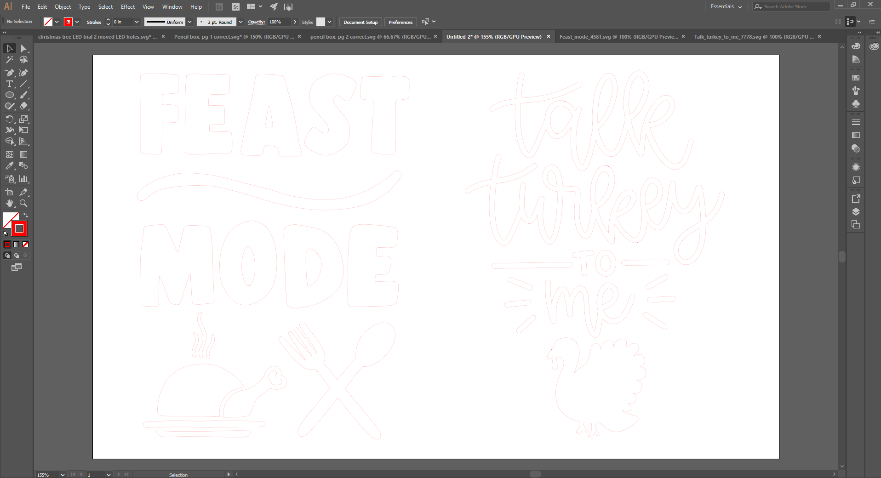Switch to Feast_mode_4581.svg document tab

click(618, 37)
